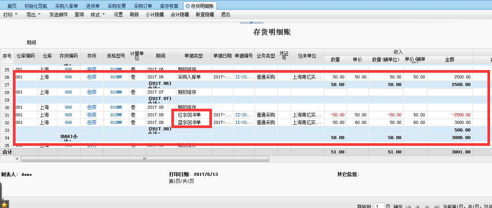Open inventory link 666 in row 26
The height and width of the screenshot is (208, 492).
click(68, 77)
